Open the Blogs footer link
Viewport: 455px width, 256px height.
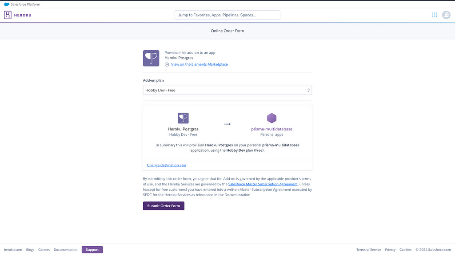coord(30,250)
